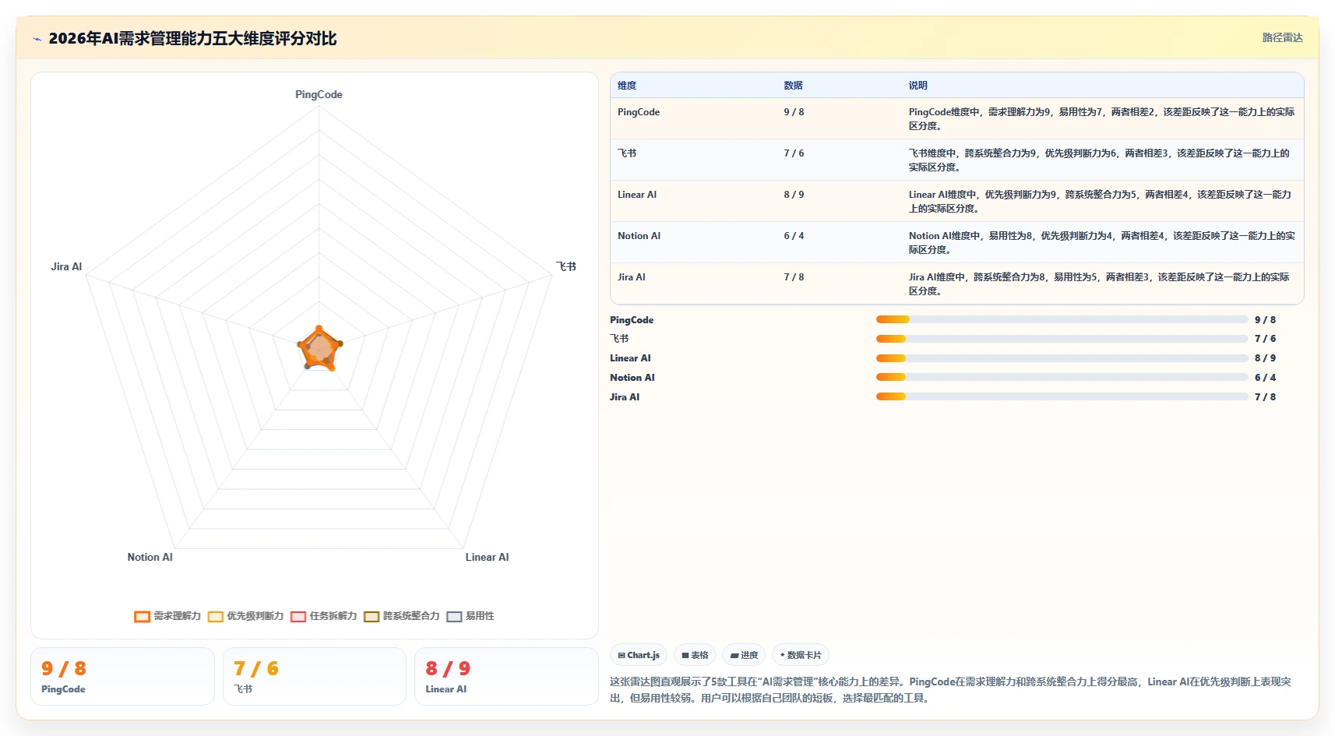Toggle the 易用性 legend series
The width and height of the screenshot is (1335, 736).
pyautogui.click(x=470, y=616)
